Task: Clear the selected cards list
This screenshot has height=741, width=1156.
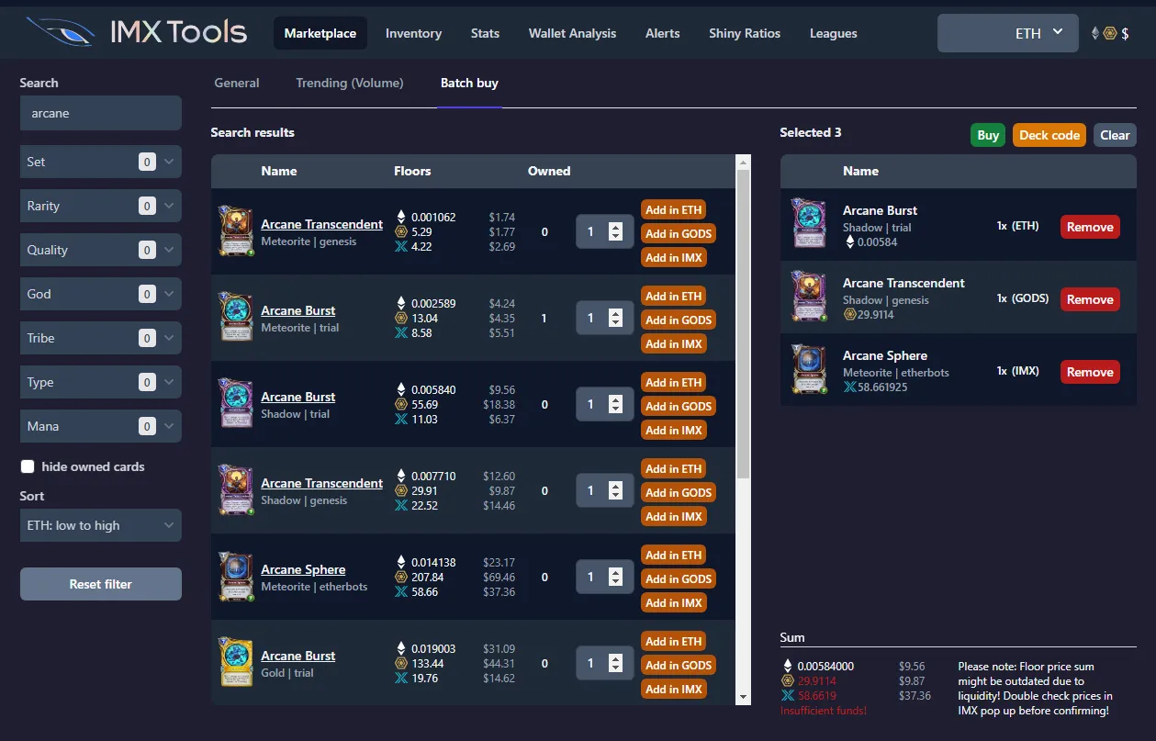Action: (1115, 135)
